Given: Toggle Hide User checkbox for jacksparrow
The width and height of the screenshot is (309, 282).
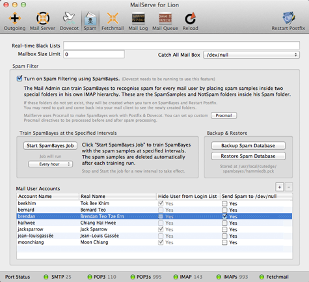Looking at the screenshot, I should [x=161, y=229].
